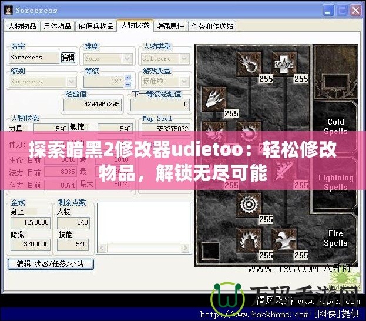Expand the 人物类型 dropdown showing Softcore
The image size is (366, 321).
pos(165,58)
